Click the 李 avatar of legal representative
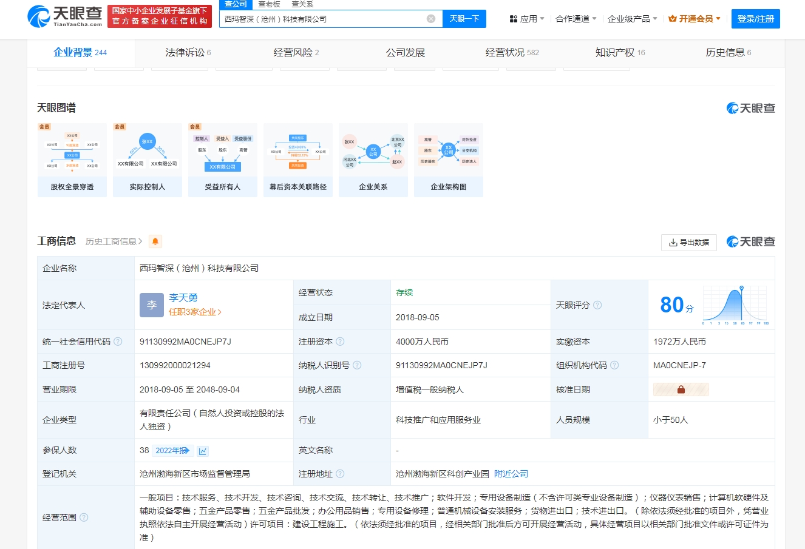Screen dimensions: 805x549 pos(152,305)
